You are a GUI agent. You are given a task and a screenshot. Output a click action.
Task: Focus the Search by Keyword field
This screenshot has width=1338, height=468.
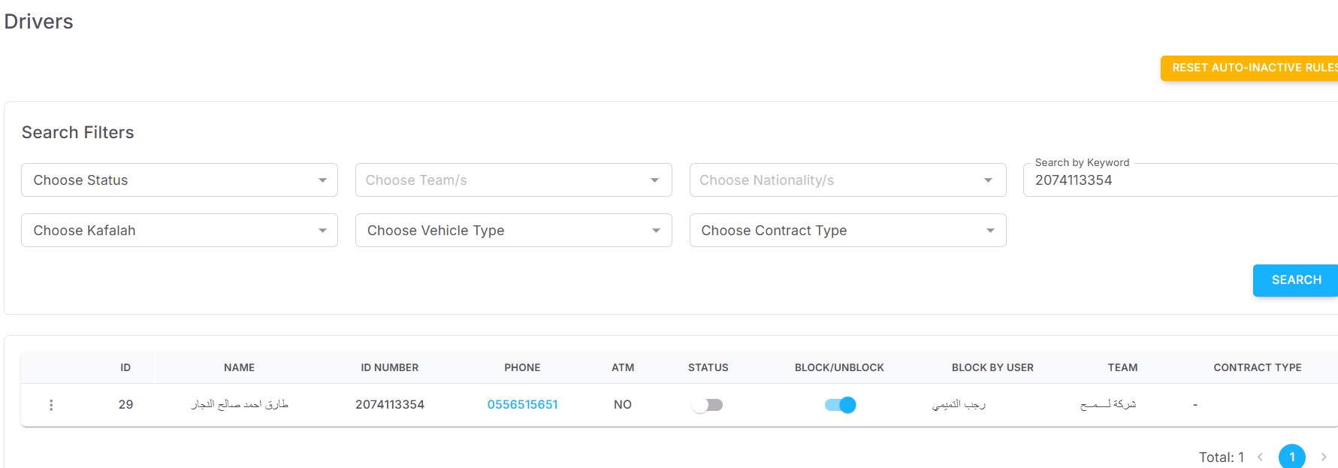pyautogui.click(x=1180, y=180)
